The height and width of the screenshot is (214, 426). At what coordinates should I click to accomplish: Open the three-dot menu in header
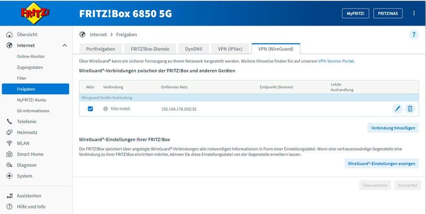coord(414,13)
